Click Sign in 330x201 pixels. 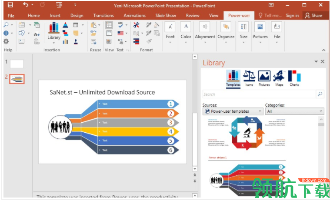click(x=292, y=15)
